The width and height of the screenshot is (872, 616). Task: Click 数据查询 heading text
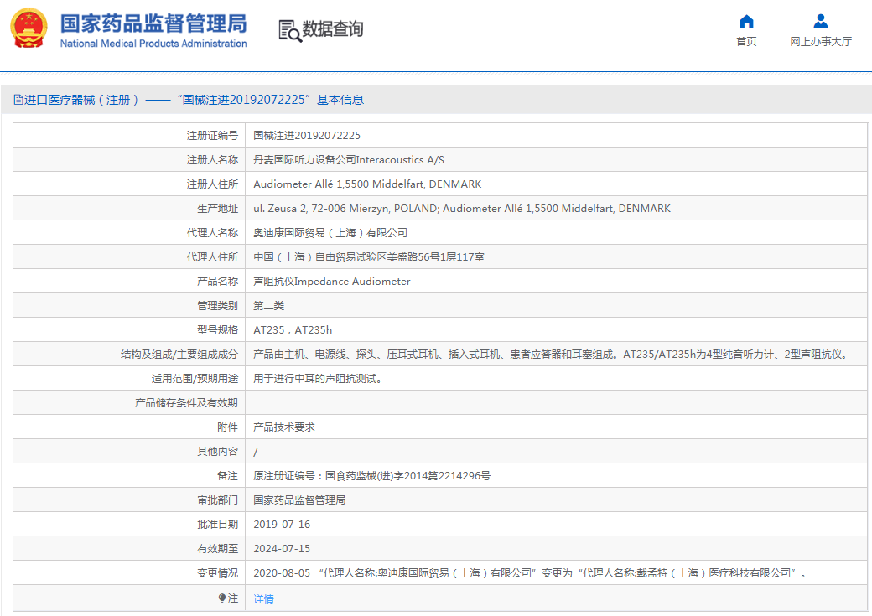[x=333, y=28]
